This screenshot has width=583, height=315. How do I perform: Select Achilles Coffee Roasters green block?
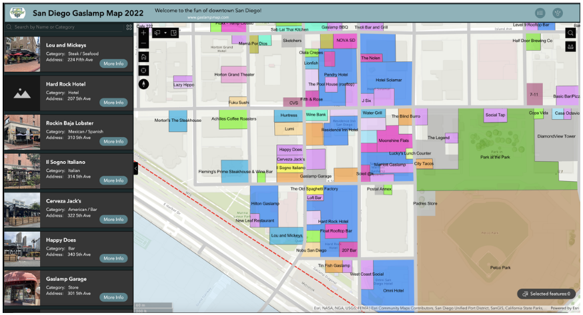pos(233,119)
